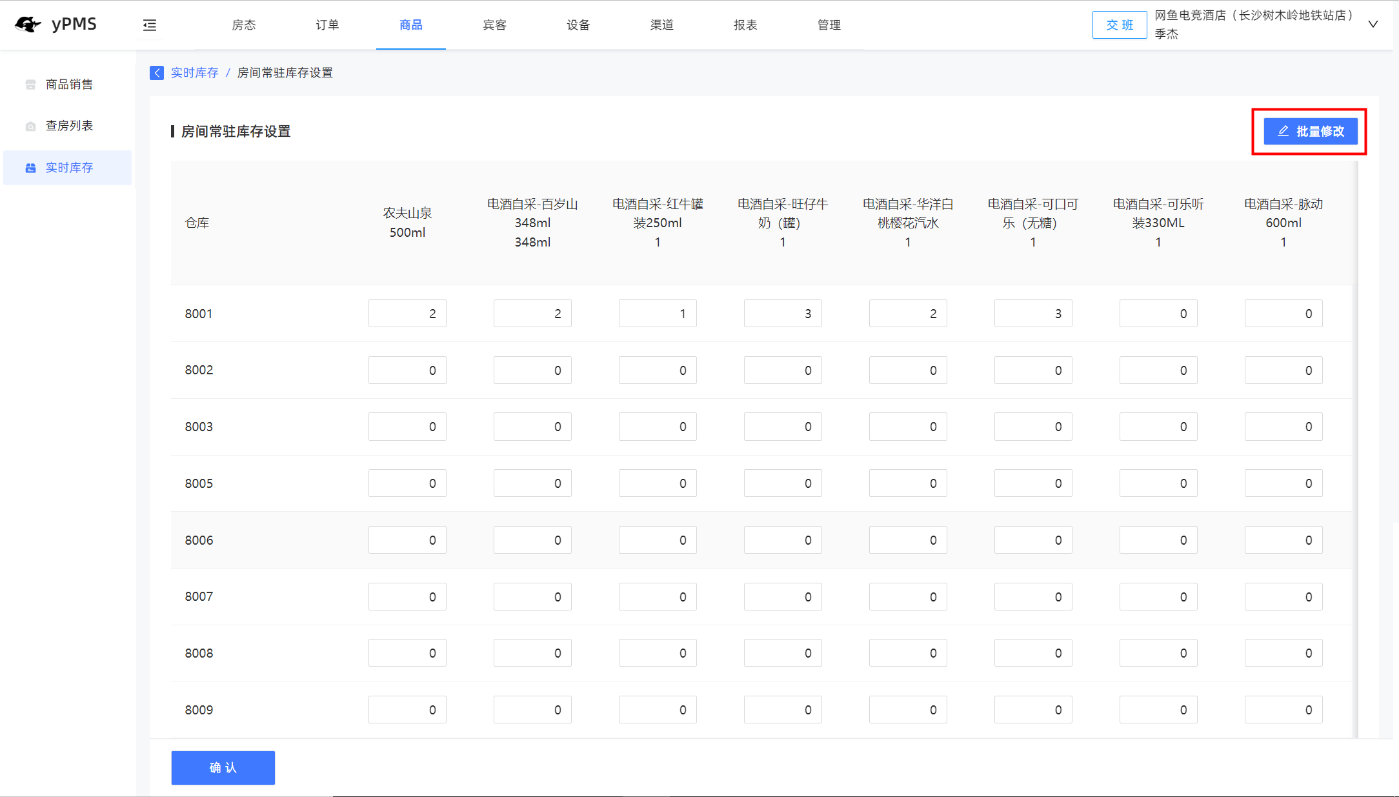Image resolution: width=1399 pixels, height=797 pixels.
Task: Click the 查房列表 sidebar icon
Action: click(30, 126)
